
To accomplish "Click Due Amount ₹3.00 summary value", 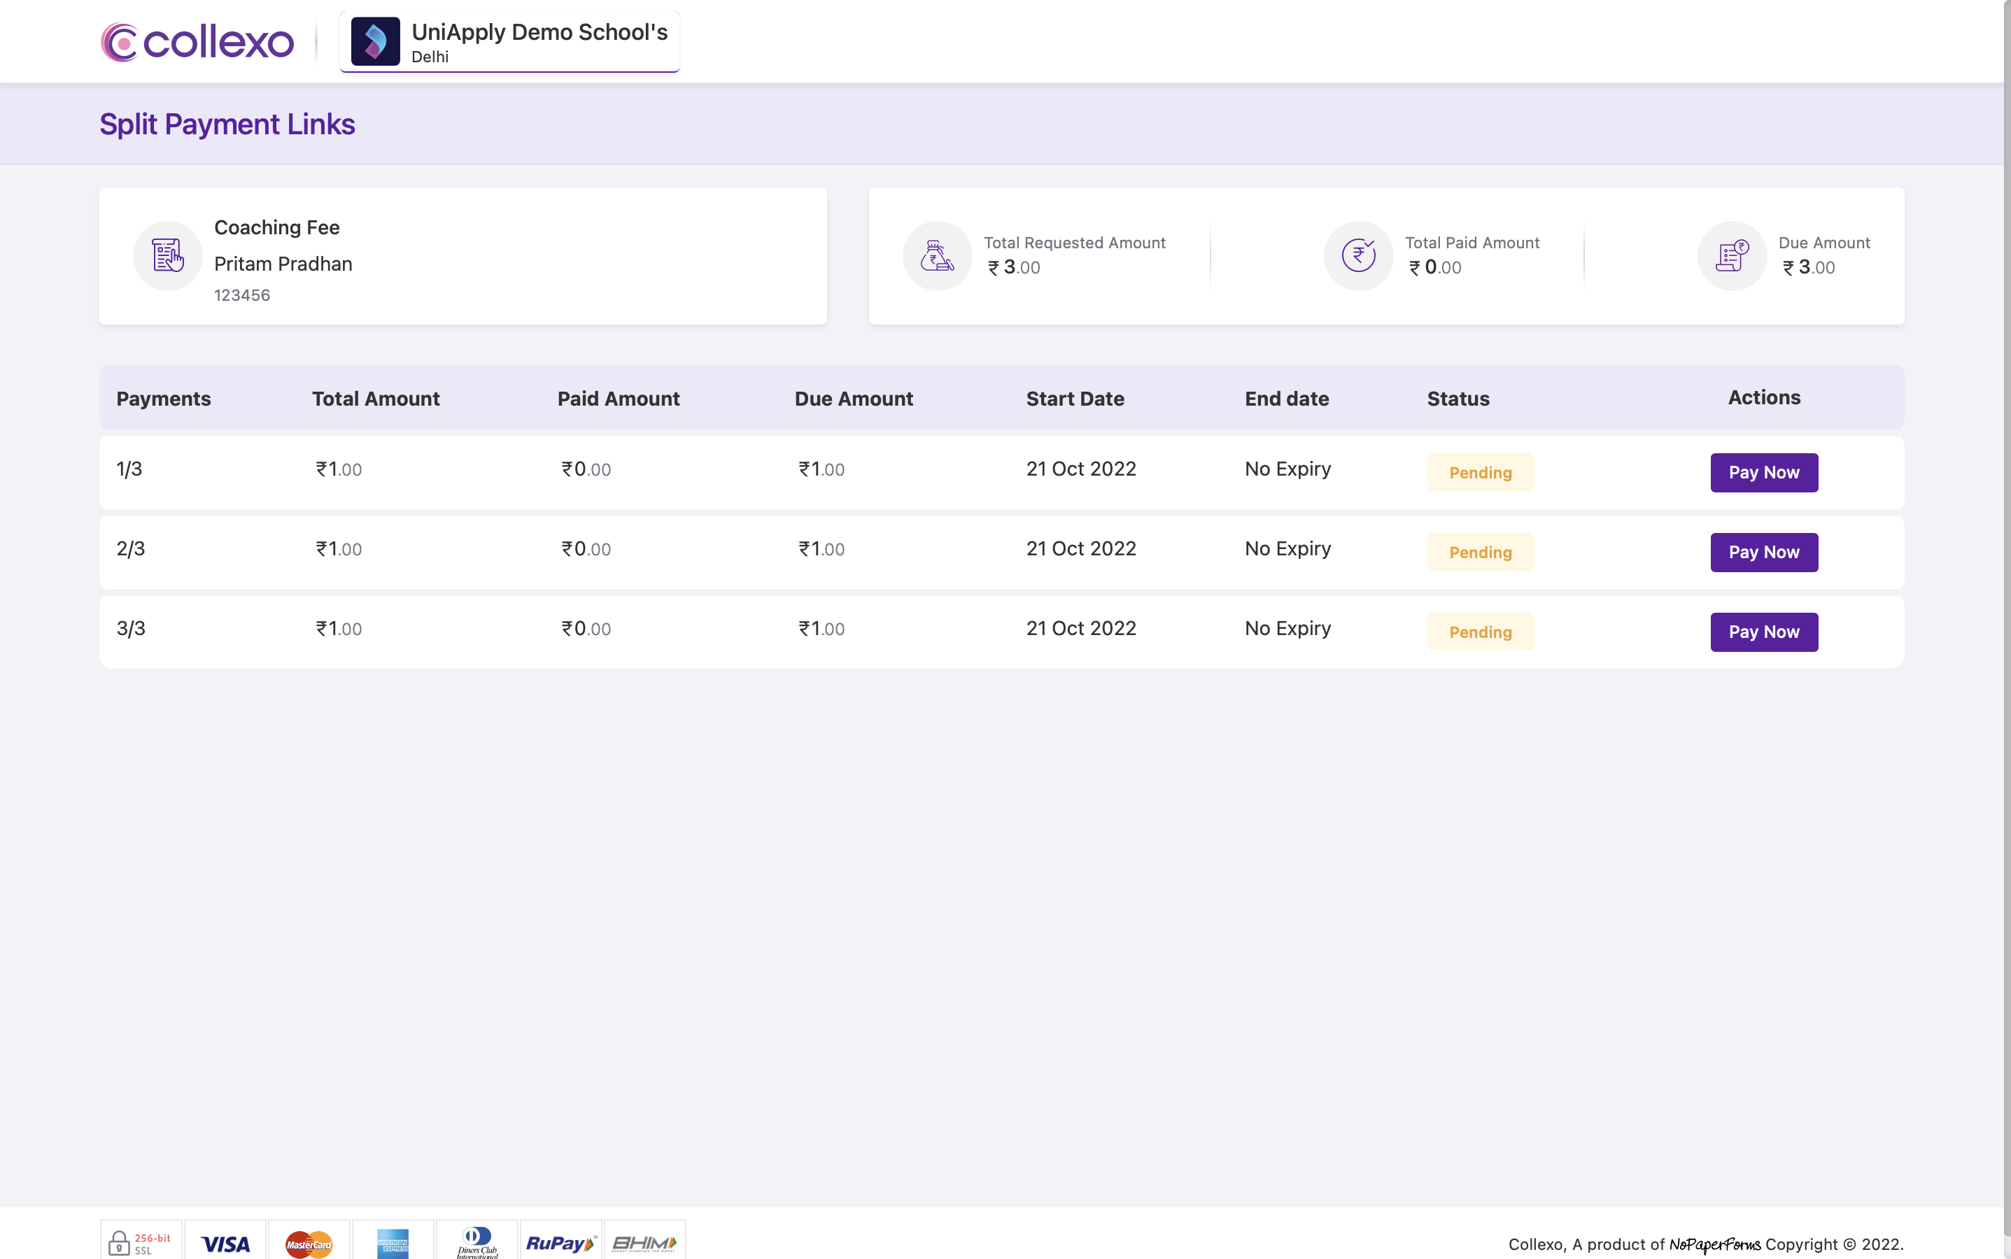I will point(1808,267).
